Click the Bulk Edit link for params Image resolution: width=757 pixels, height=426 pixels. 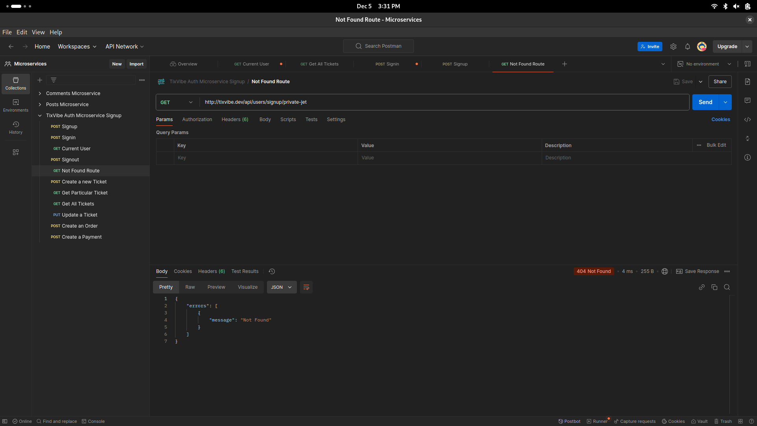click(716, 145)
